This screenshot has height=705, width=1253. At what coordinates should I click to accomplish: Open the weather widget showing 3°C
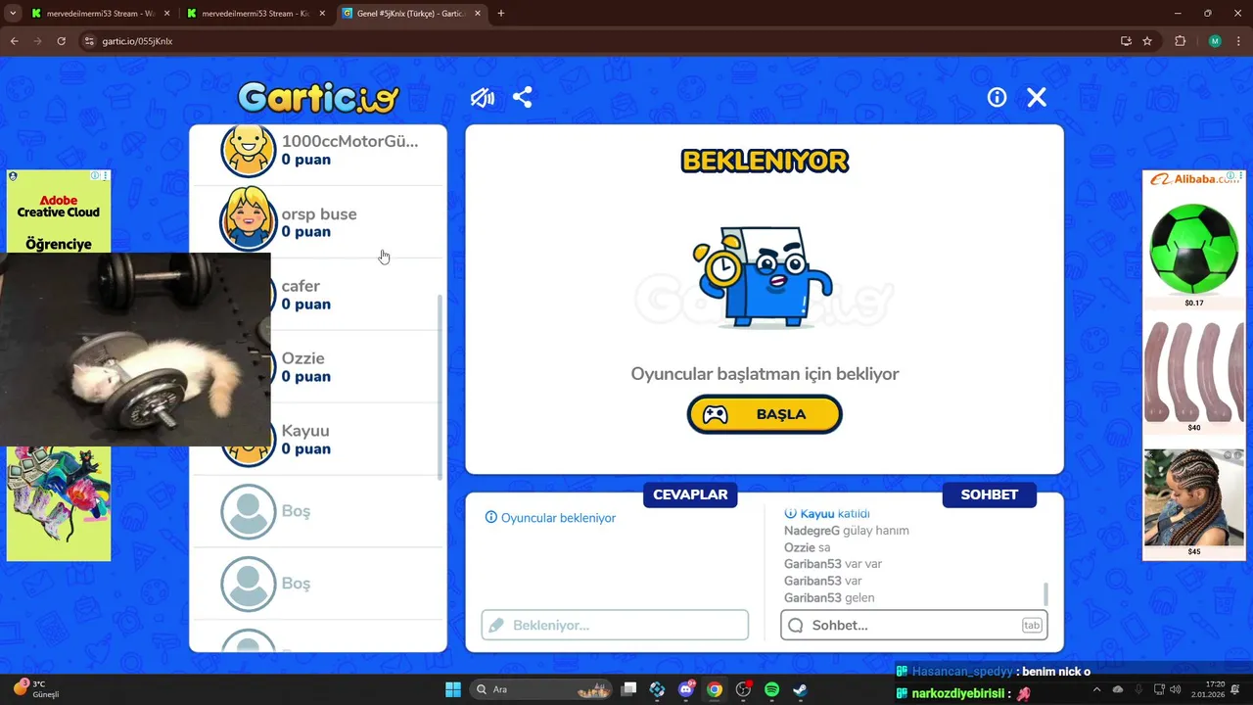37,689
